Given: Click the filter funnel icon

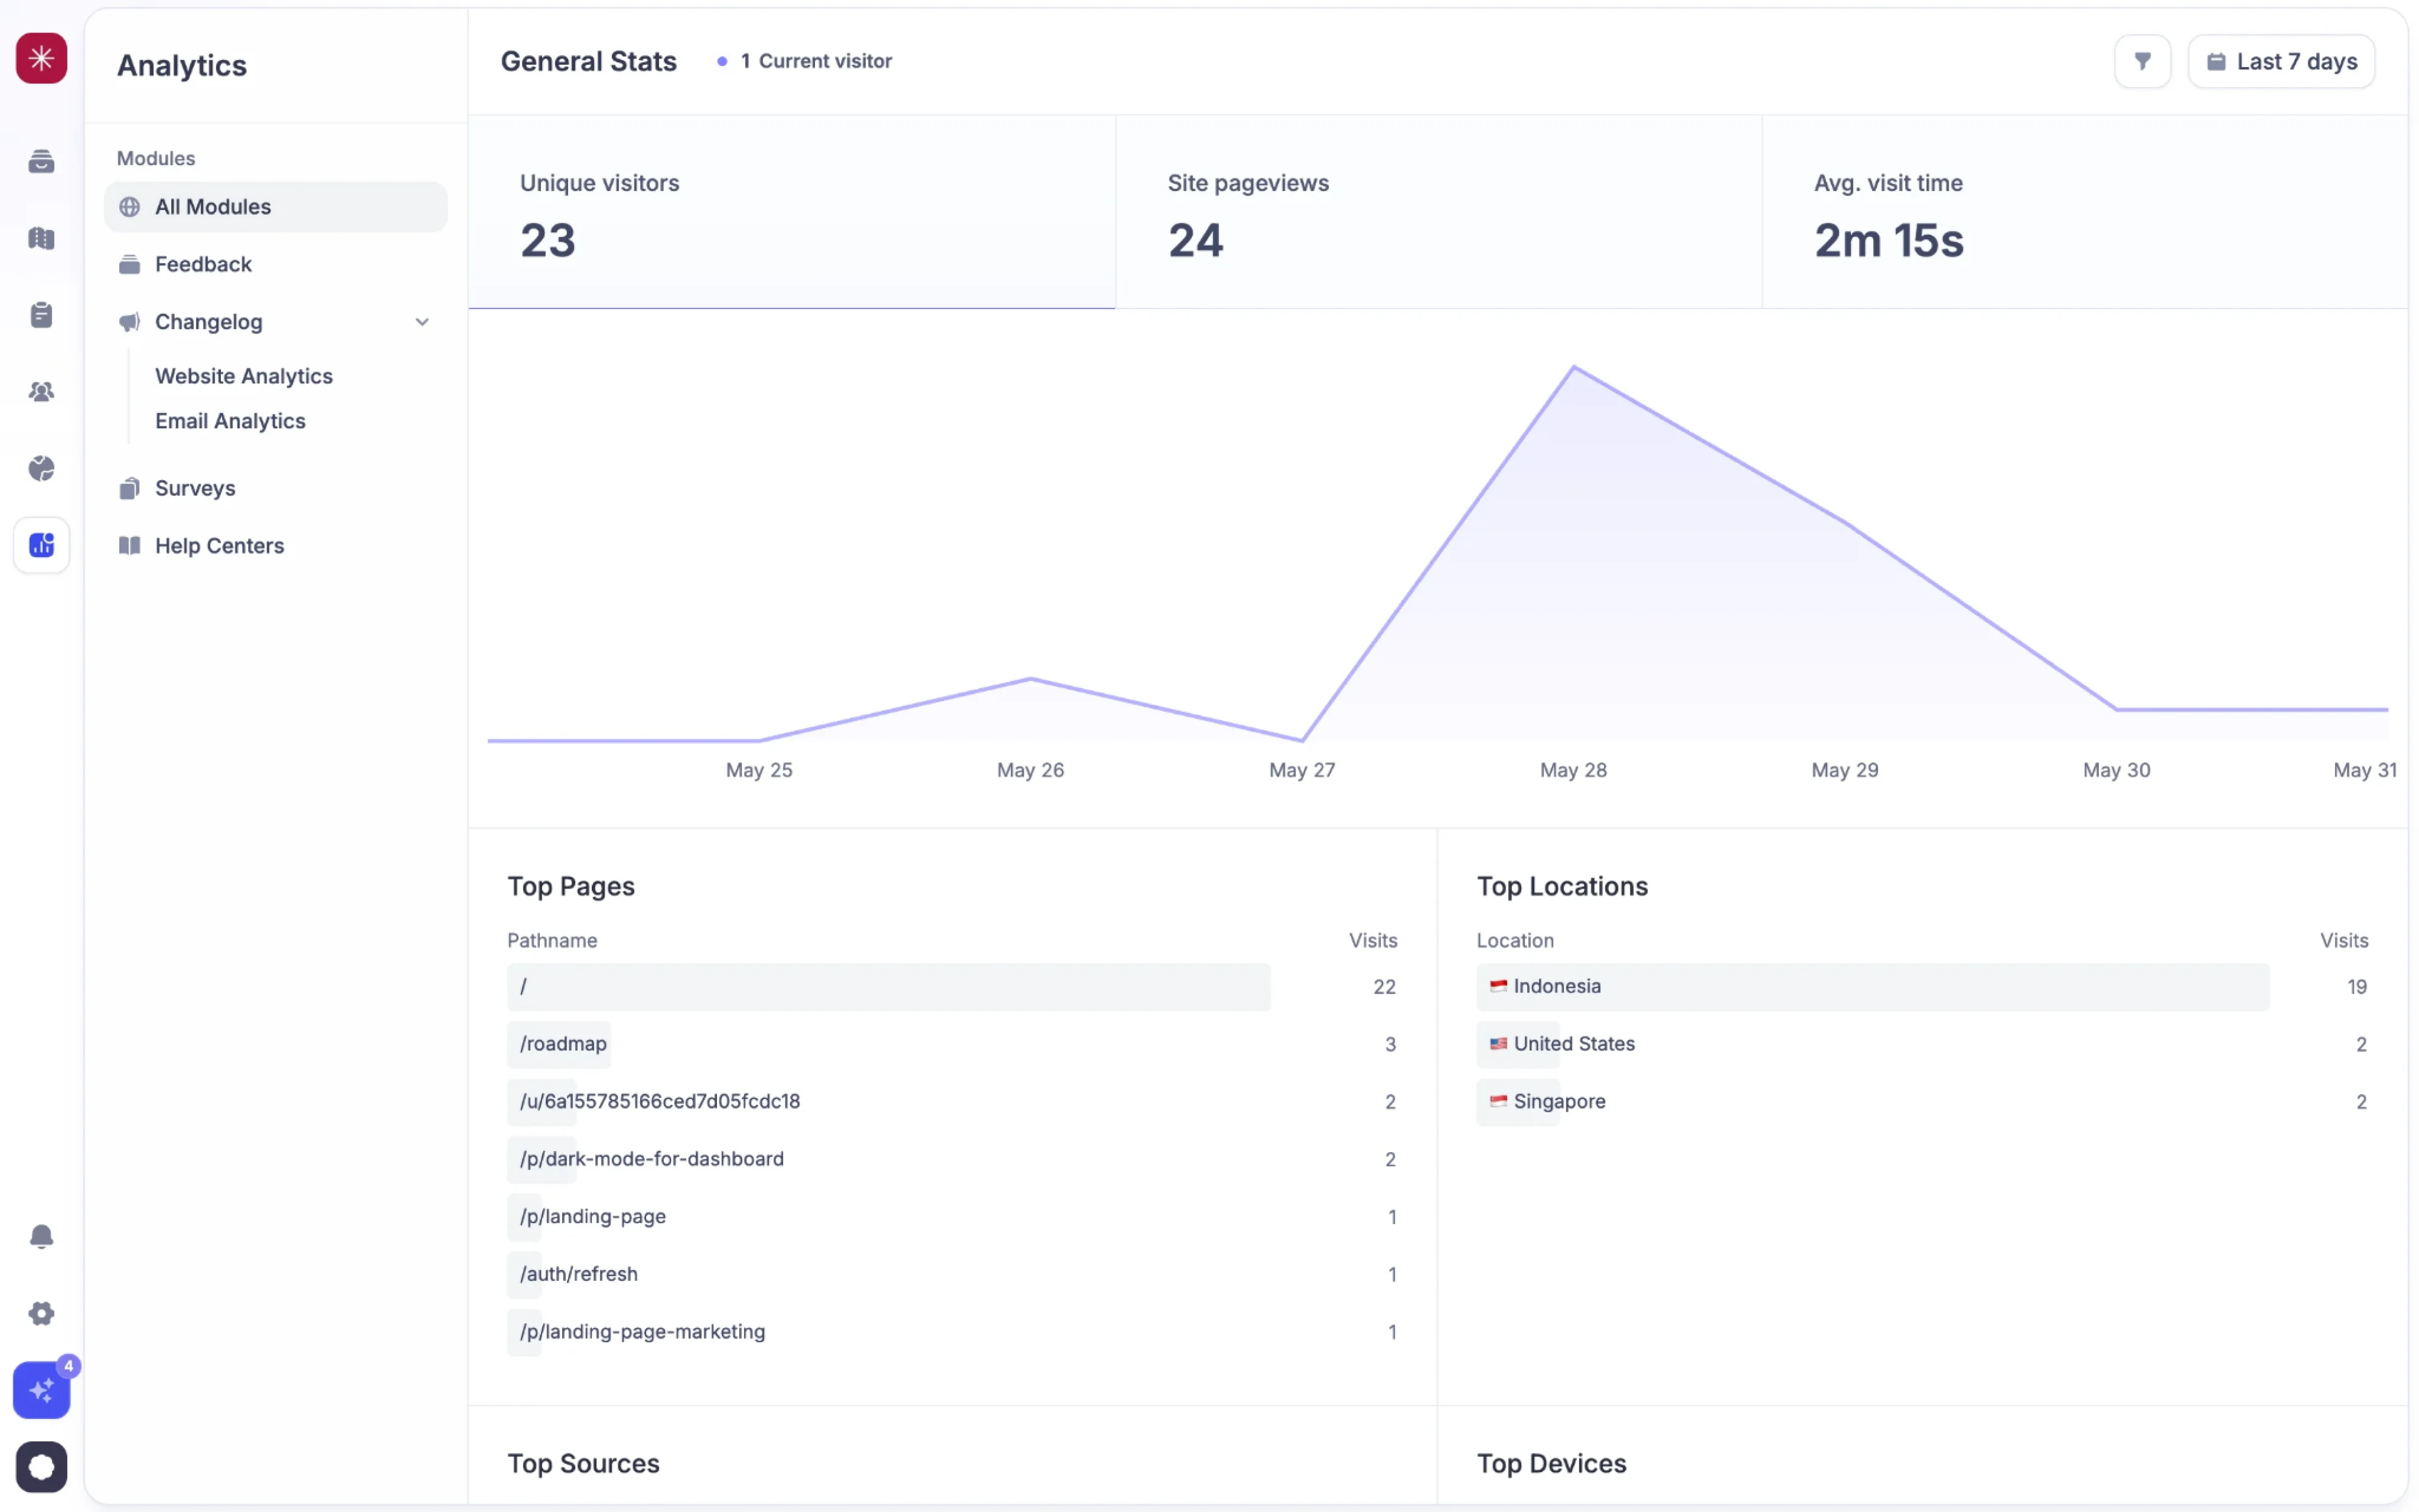Looking at the screenshot, I should pyautogui.click(x=2142, y=61).
